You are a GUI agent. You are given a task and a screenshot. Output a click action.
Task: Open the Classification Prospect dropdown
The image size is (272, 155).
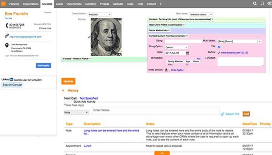click(99, 15)
